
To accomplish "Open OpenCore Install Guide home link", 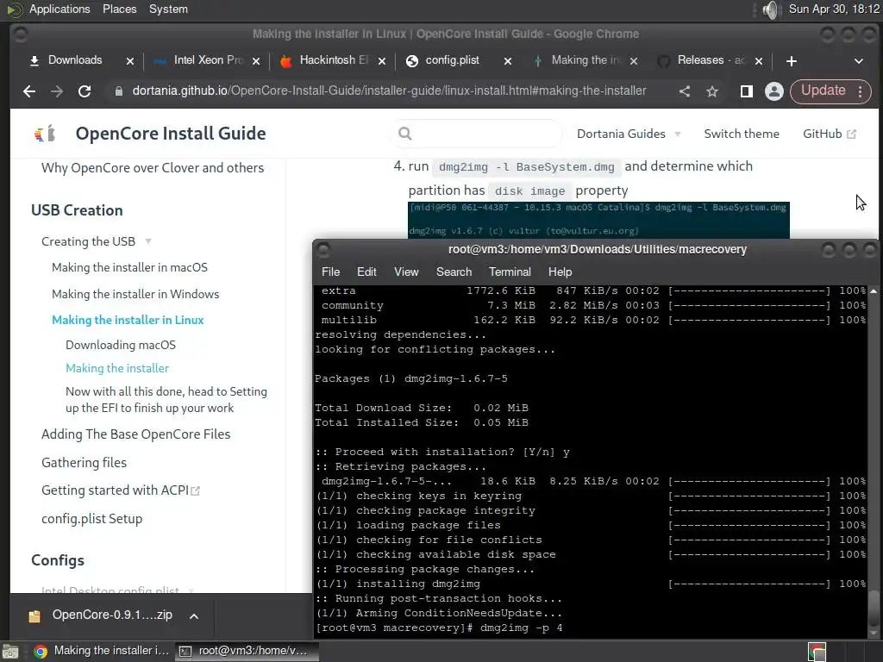I will point(171,134).
